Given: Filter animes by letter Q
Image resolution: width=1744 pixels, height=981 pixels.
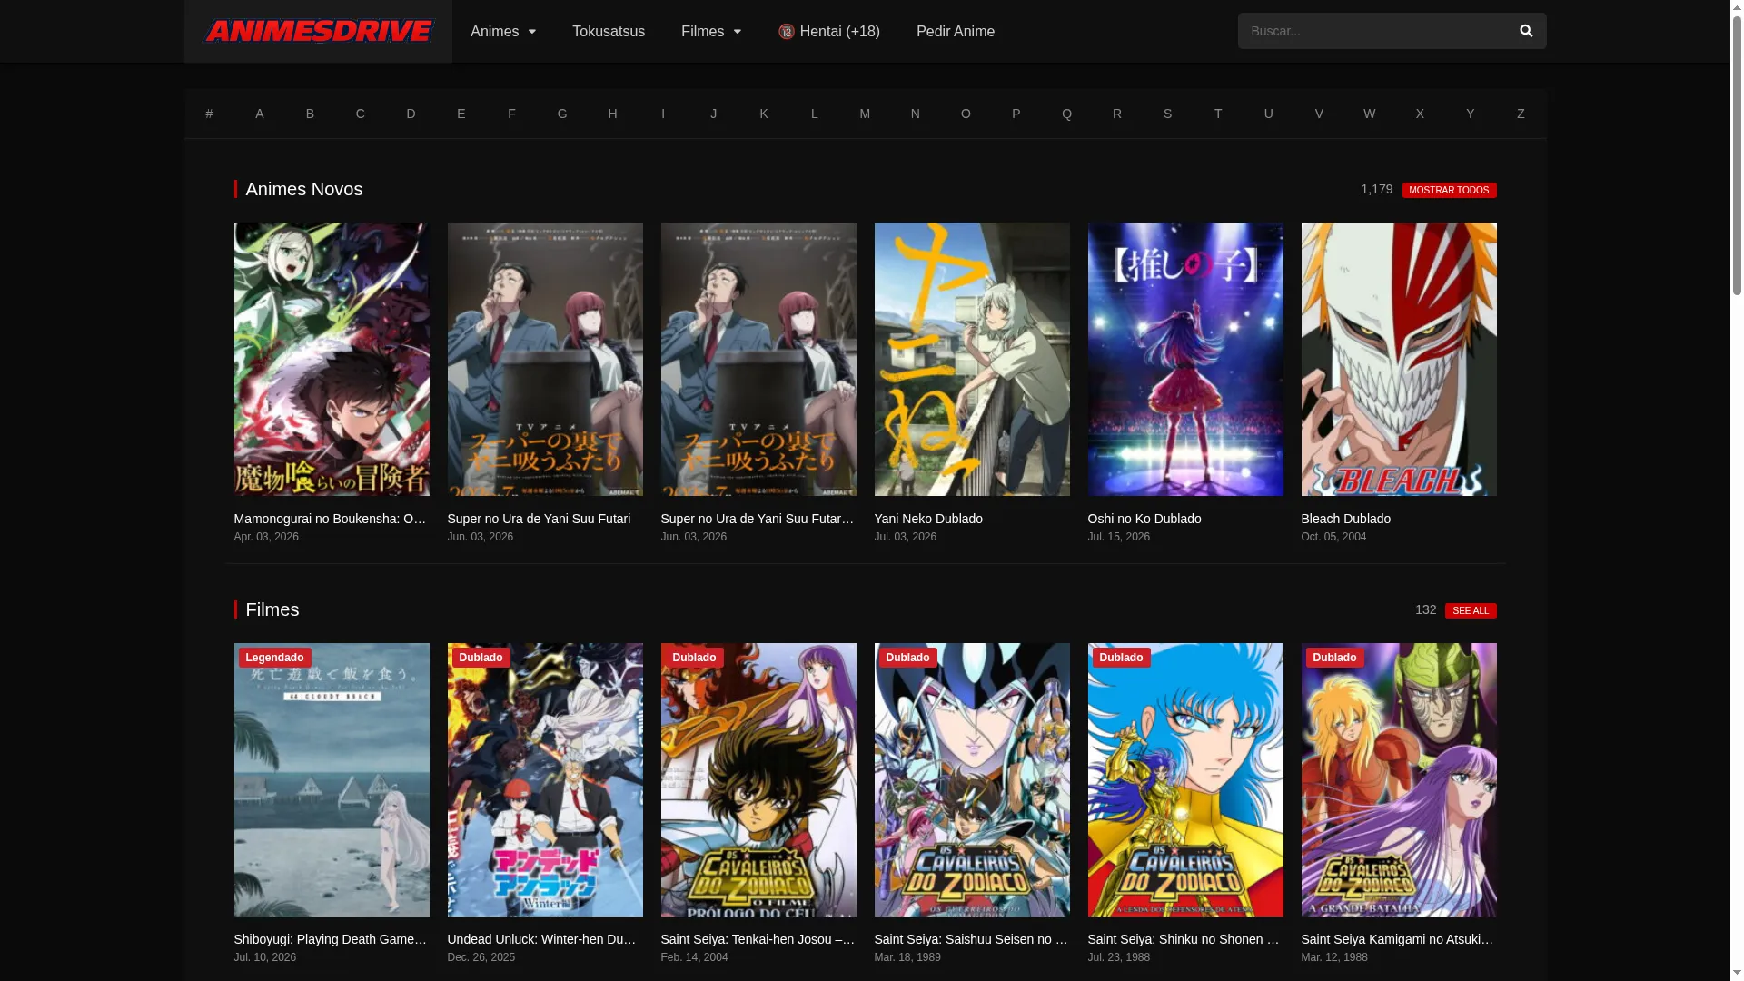Looking at the screenshot, I should (x=1066, y=114).
